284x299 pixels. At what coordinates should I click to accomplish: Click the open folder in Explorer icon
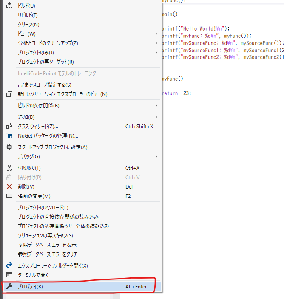click(9, 265)
